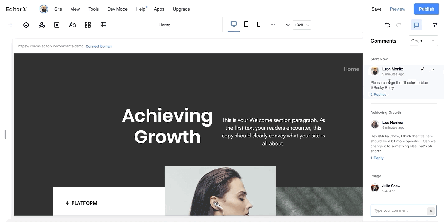The image size is (444, 222).
Task: Switch to tablet breakpoint
Action: click(246, 25)
